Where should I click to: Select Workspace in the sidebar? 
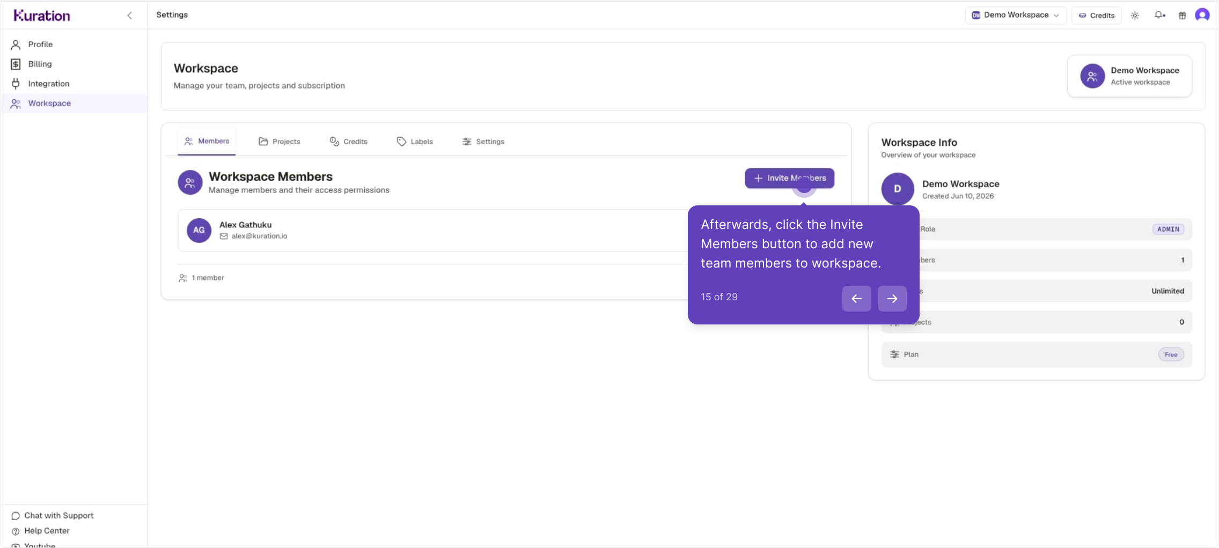tap(74, 103)
